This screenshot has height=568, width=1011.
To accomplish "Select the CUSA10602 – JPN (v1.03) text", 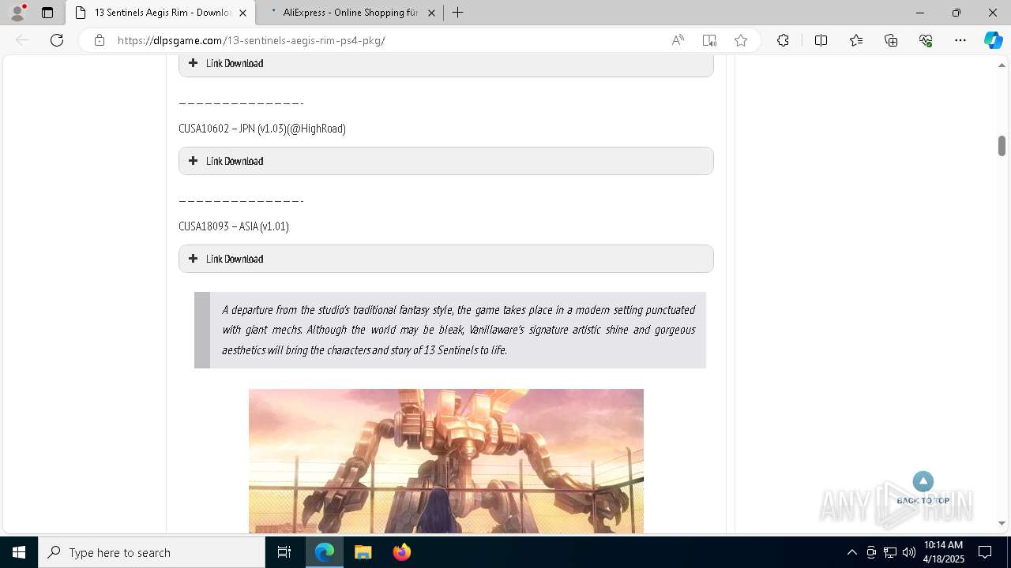I will tap(262, 129).
